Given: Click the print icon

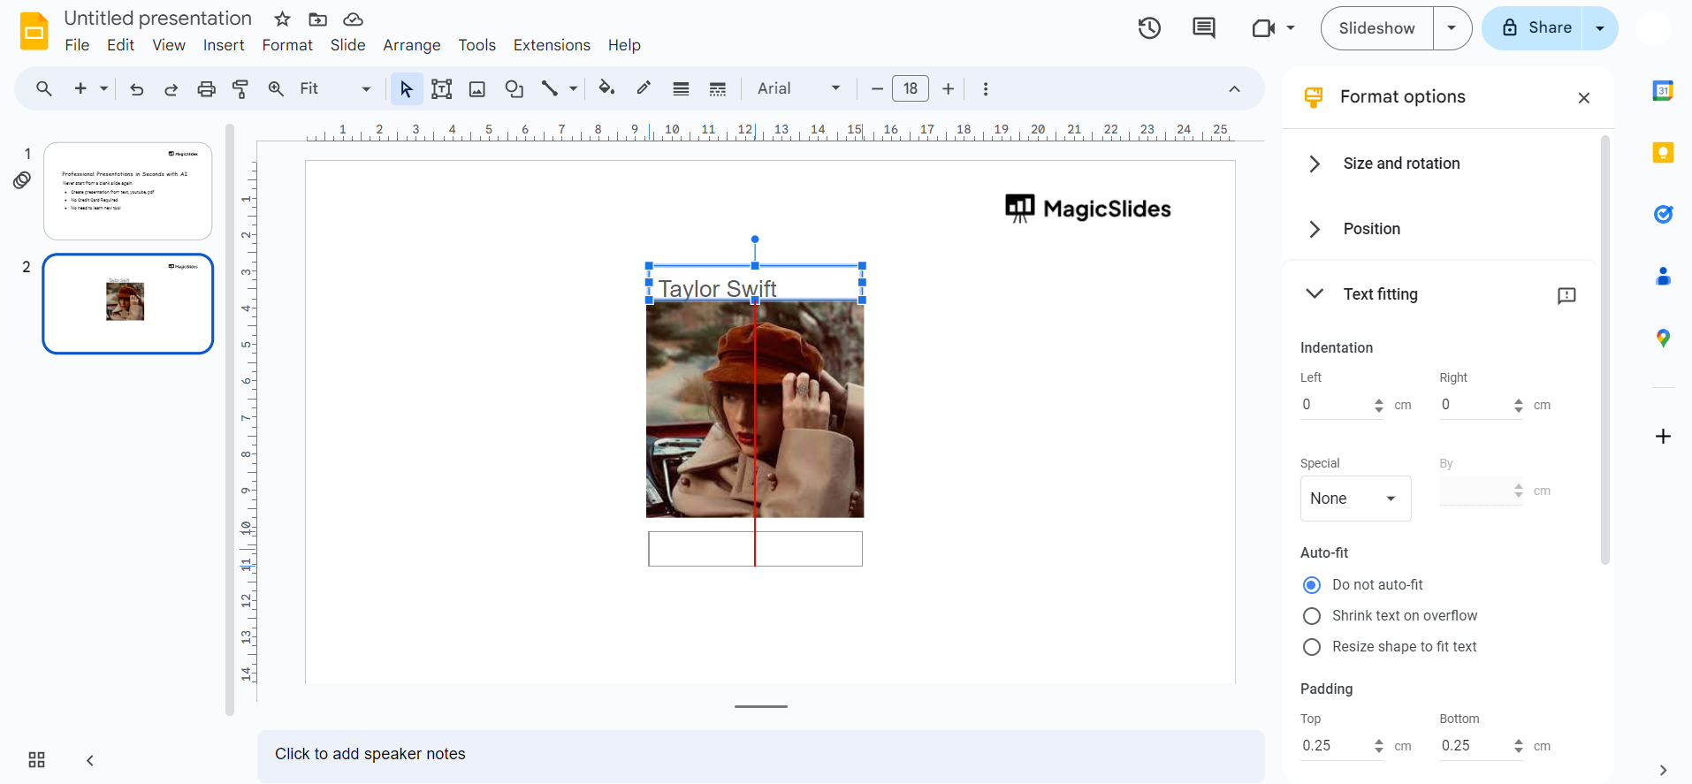Looking at the screenshot, I should pos(206,89).
